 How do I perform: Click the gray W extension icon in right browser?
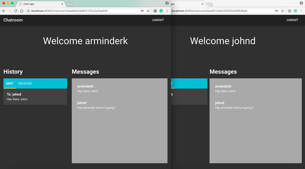pyautogui.click(x=289, y=11)
